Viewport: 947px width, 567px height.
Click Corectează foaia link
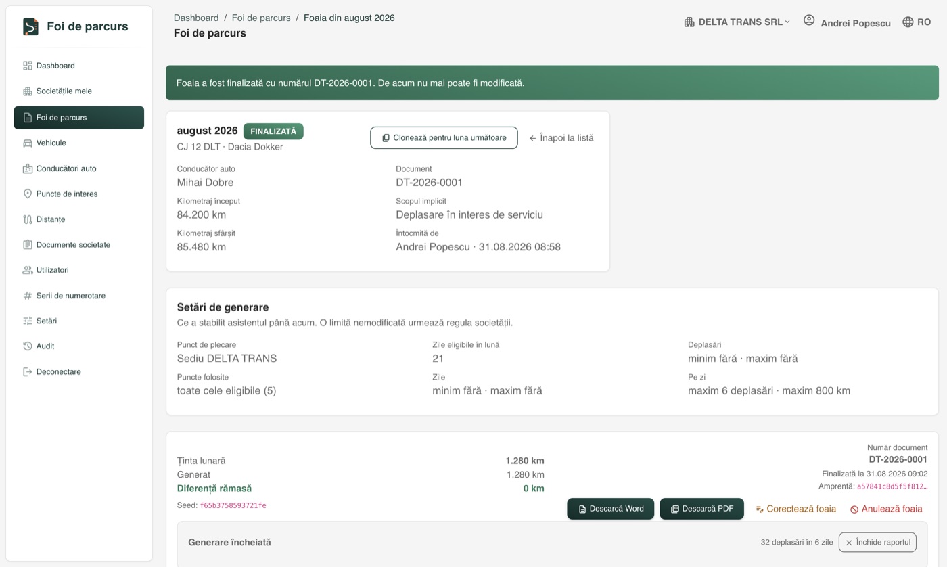pos(796,509)
